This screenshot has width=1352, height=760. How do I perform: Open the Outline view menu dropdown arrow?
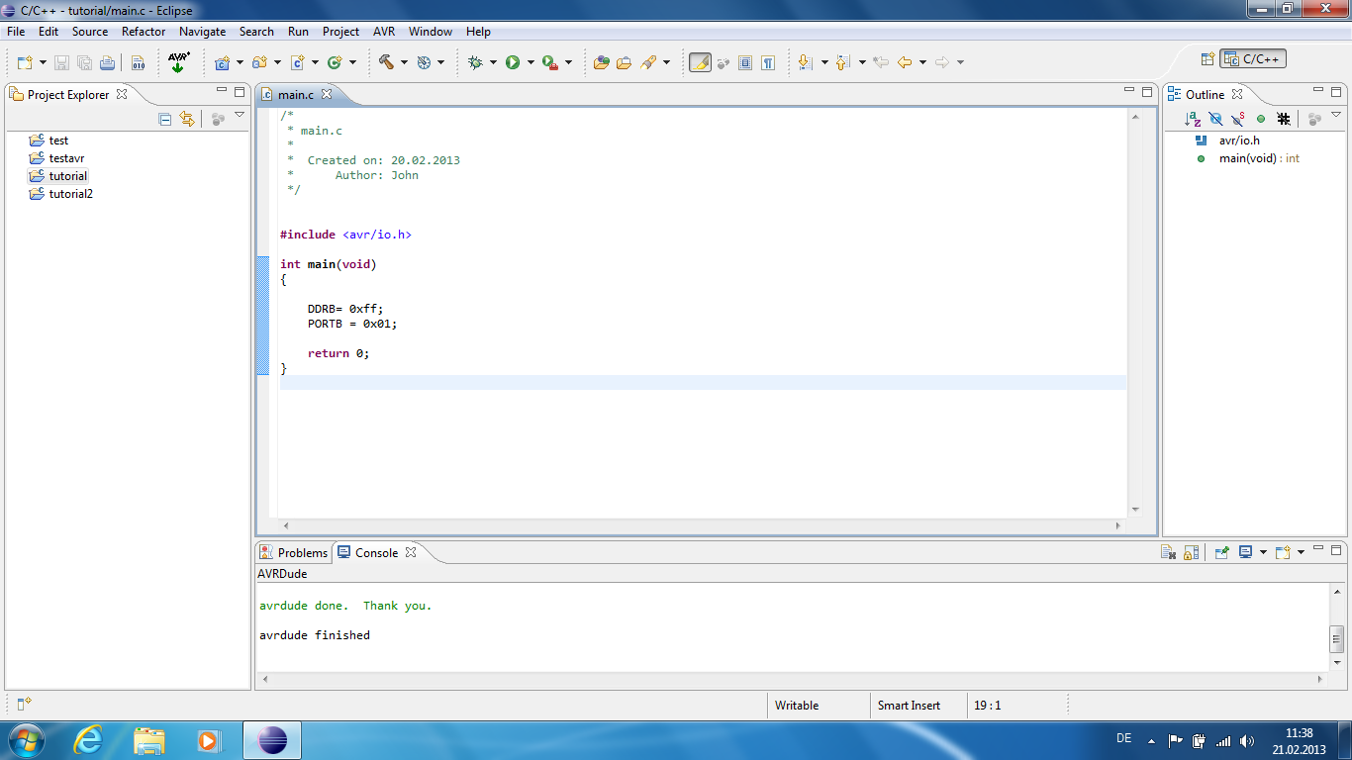[x=1336, y=114]
